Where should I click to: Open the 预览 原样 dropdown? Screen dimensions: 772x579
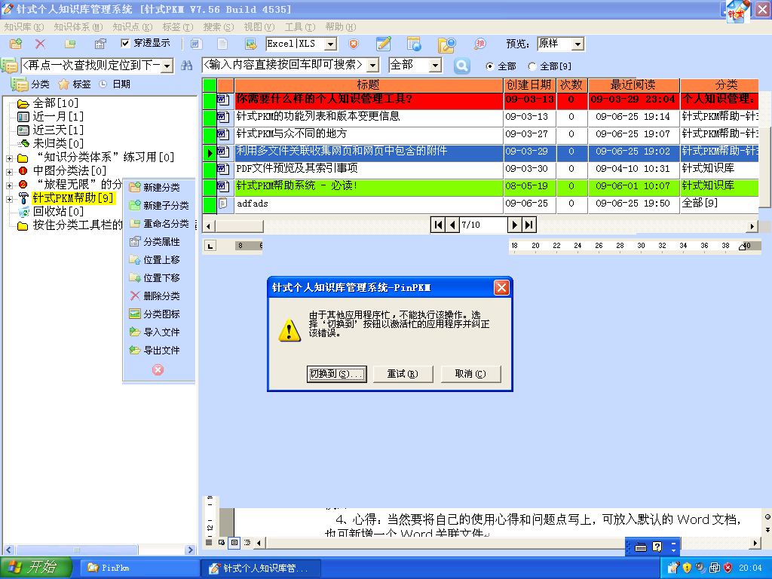pos(577,44)
